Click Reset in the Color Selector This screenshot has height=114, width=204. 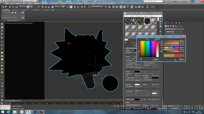pyautogui.click(x=156, y=60)
